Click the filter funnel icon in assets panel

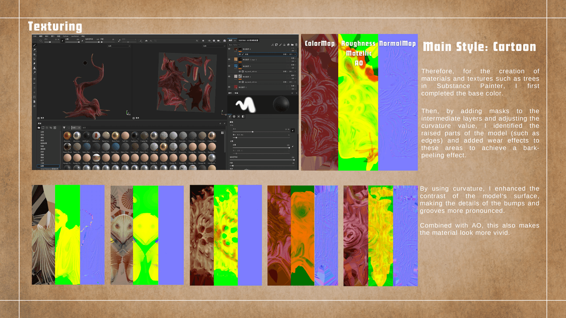(x=64, y=128)
